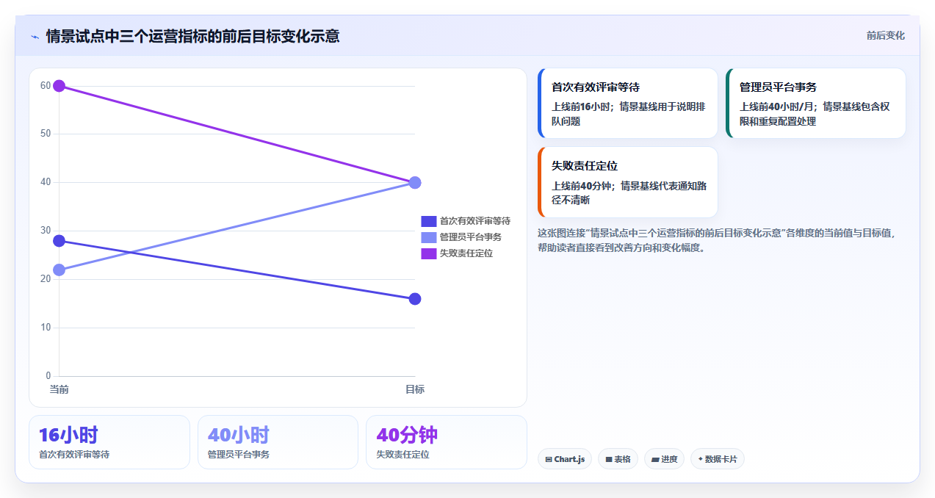Click the 60 y-axis tick label
The height and width of the screenshot is (498, 935).
click(46, 86)
